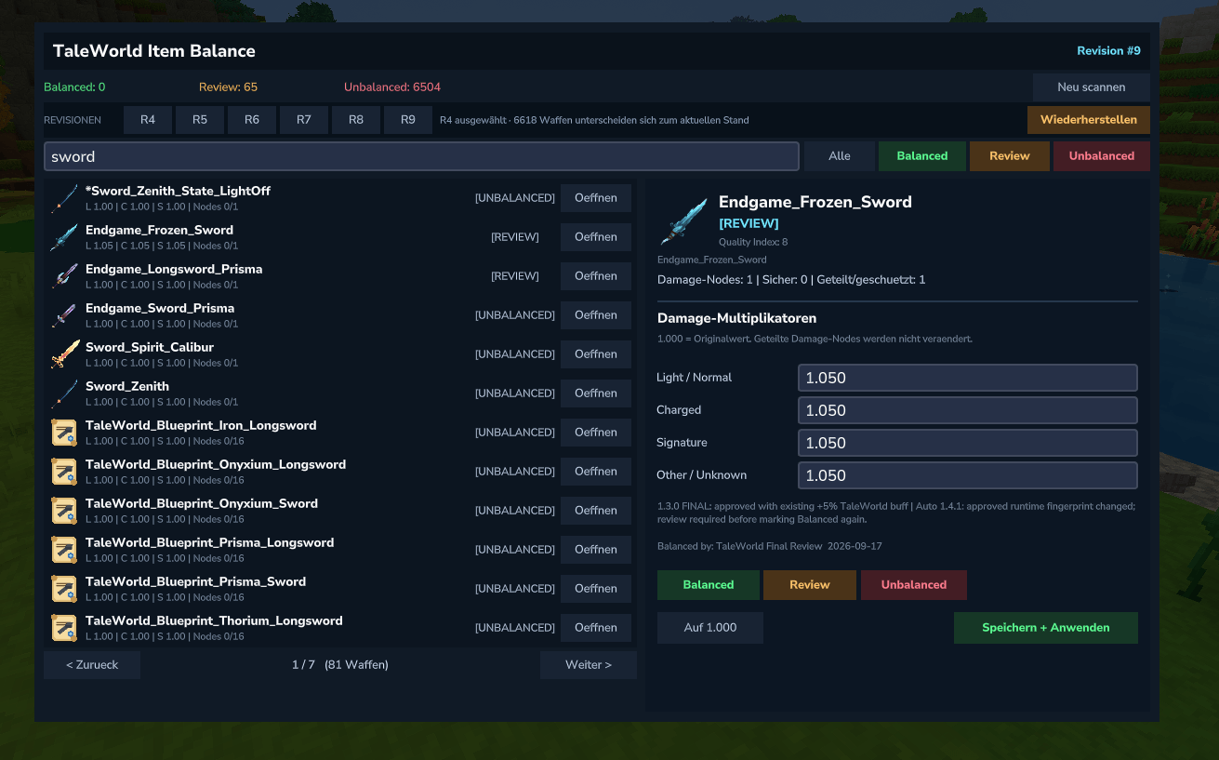Open *Sword_Zenith_State_LightOff with Oeffnen
Viewport: 1219px width, 760px height.
(x=596, y=198)
